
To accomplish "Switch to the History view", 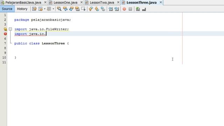I will [x=22, y=9].
